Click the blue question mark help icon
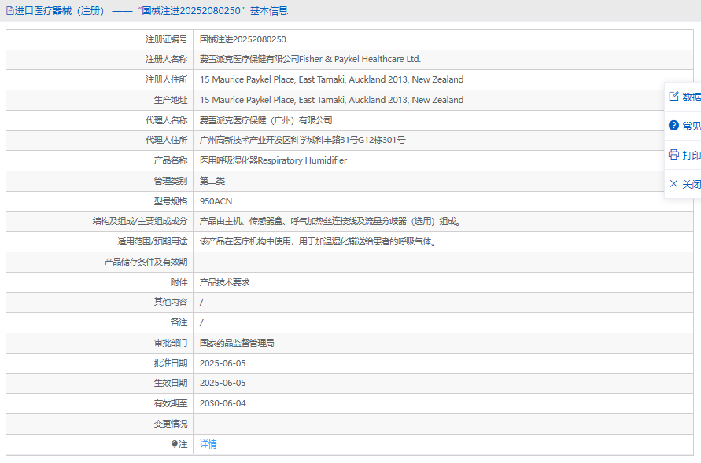 673,126
